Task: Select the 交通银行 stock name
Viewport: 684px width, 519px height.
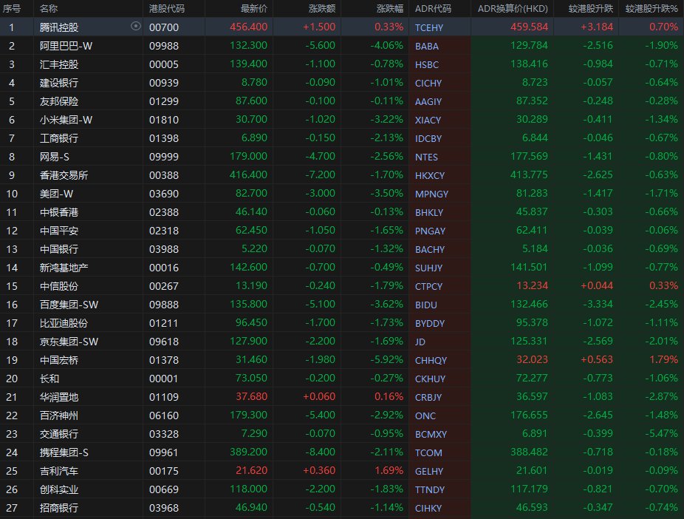Action: point(59,434)
